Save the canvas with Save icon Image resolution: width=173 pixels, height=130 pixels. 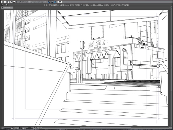pyautogui.click(x=14, y=2)
